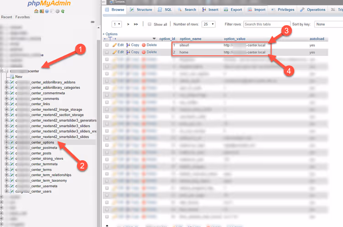Click navigation panel scroll up arrow

(98, 27)
